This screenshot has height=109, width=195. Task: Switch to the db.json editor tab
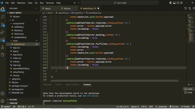[67, 8]
